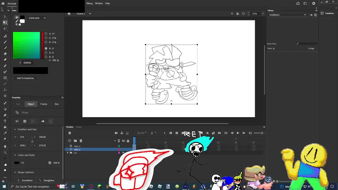This screenshot has width=338, height=190.
Task: Toggle the loop playback button
Action: (x=226, y=133)
